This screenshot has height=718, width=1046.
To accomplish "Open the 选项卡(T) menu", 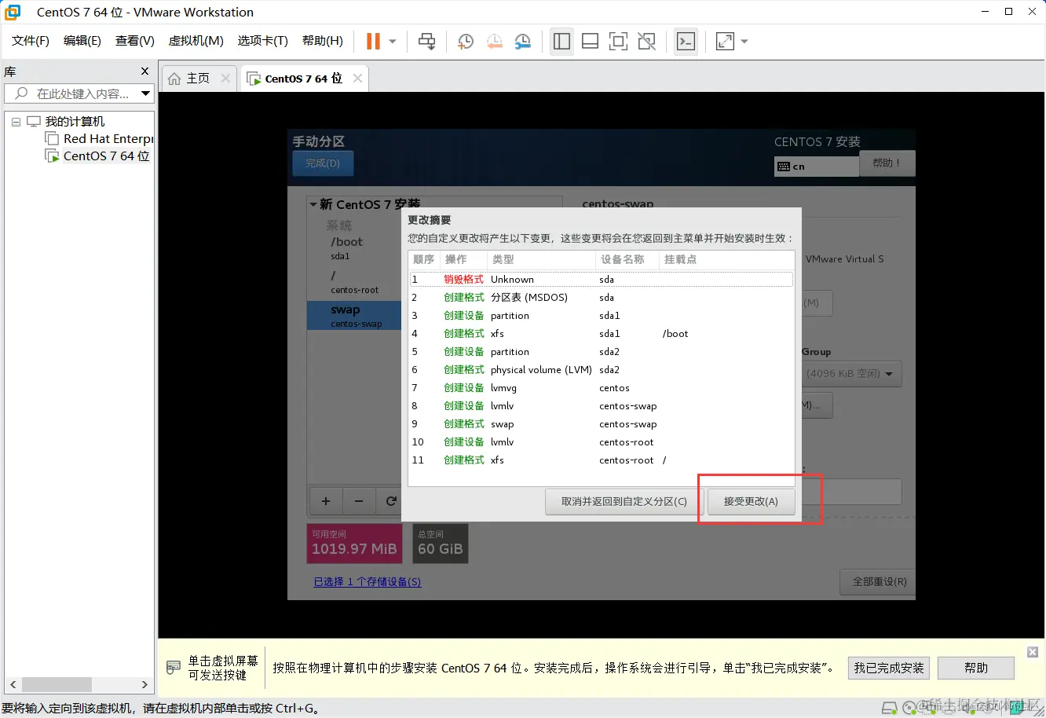I will coord(263,41).
